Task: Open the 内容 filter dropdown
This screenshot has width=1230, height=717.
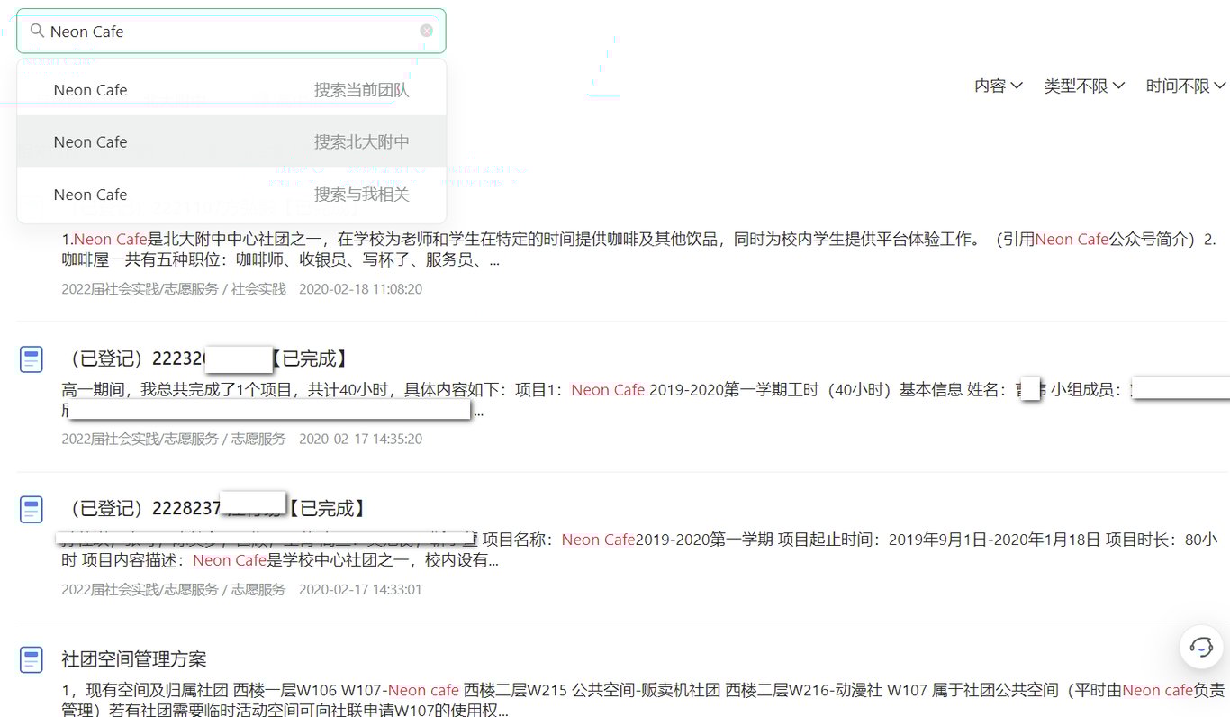Action: 998,86
